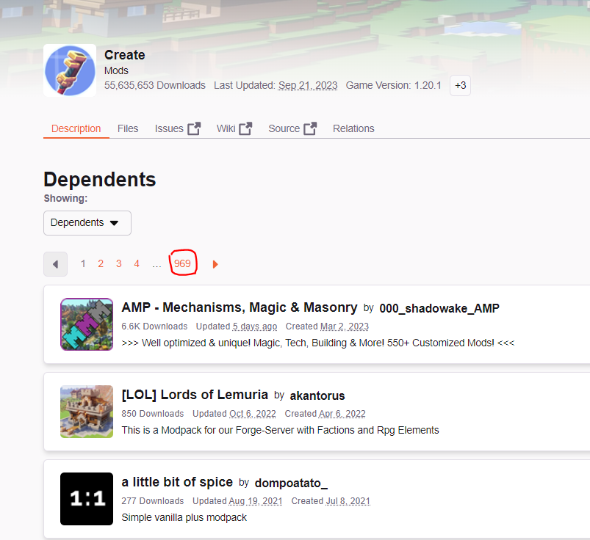
Task: Go to page 2 of dependents
Action: [x=101, y=263]
